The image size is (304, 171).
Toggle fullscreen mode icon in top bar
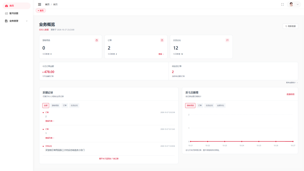(x=282, y=5)
